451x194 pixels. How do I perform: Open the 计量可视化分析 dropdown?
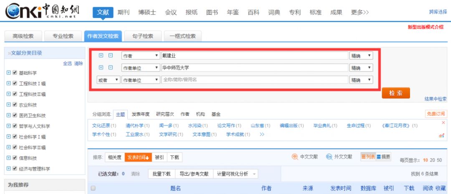click(236, 174)
